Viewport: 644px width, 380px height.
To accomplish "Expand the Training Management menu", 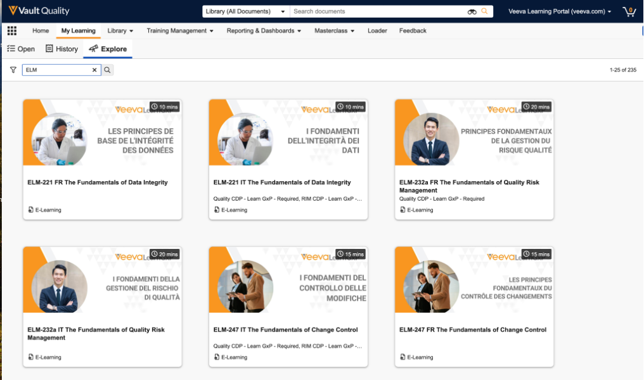I will pyautogui.click(x=180, y=30).
